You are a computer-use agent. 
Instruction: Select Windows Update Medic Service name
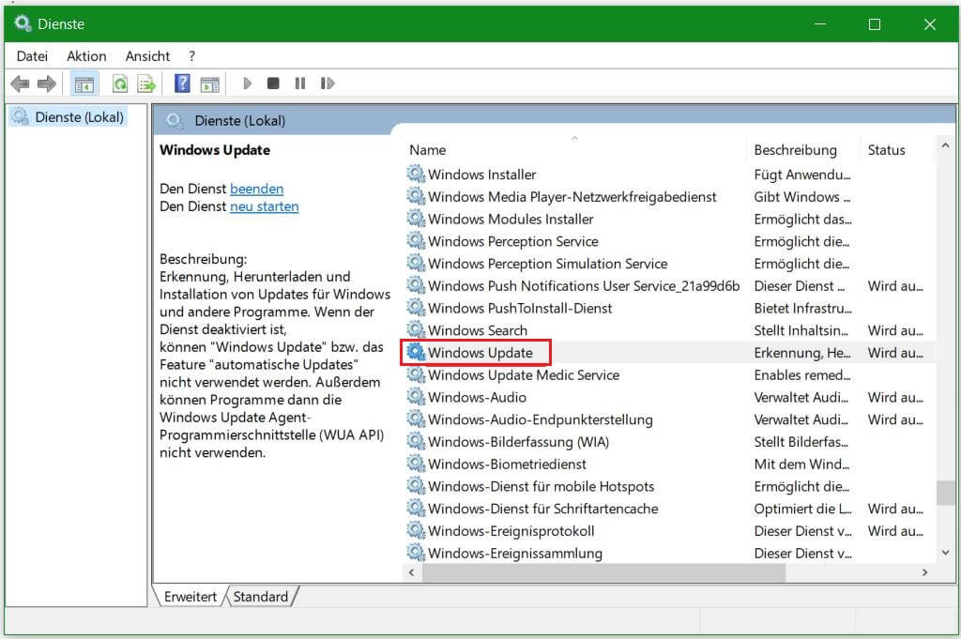524,375
